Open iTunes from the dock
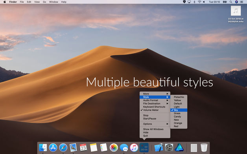This screenshot has height=154, width=247. (x=134, y=148)
